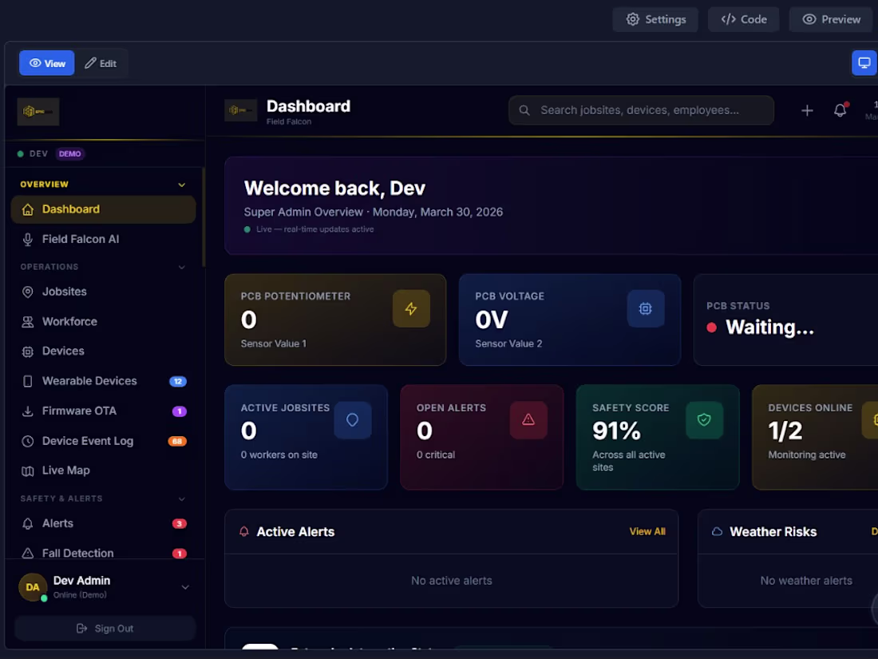The width and height of the screenshot is (878, 659).
Task: Click the Device Event Log count badge
Action: pyautogui.click(x=177, y=442)
